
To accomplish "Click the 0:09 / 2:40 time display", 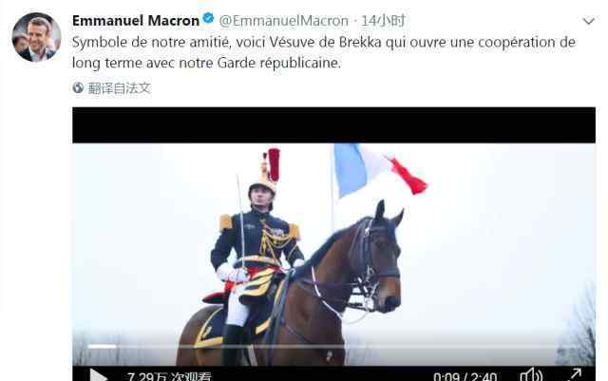I will coord(465,376).
